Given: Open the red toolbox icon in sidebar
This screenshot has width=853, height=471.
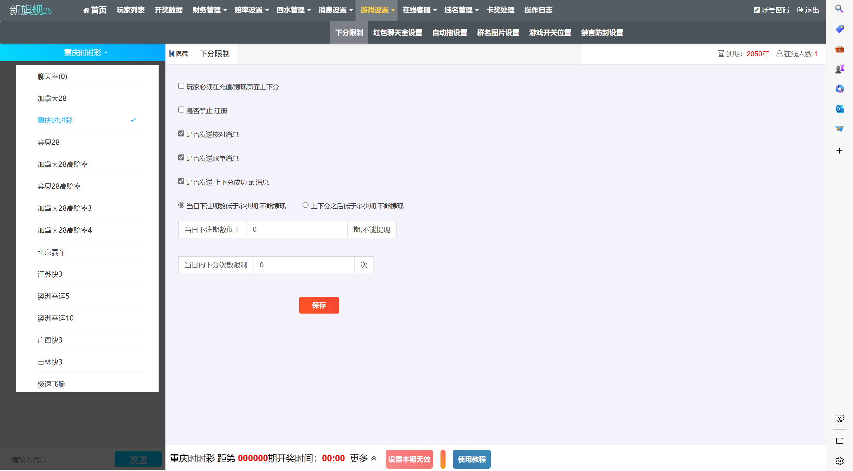Looking at the screenshot, I should tap(839, 49).
